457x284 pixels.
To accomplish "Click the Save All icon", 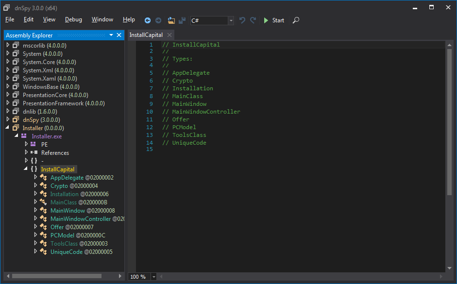I will (x=182, y=20).
